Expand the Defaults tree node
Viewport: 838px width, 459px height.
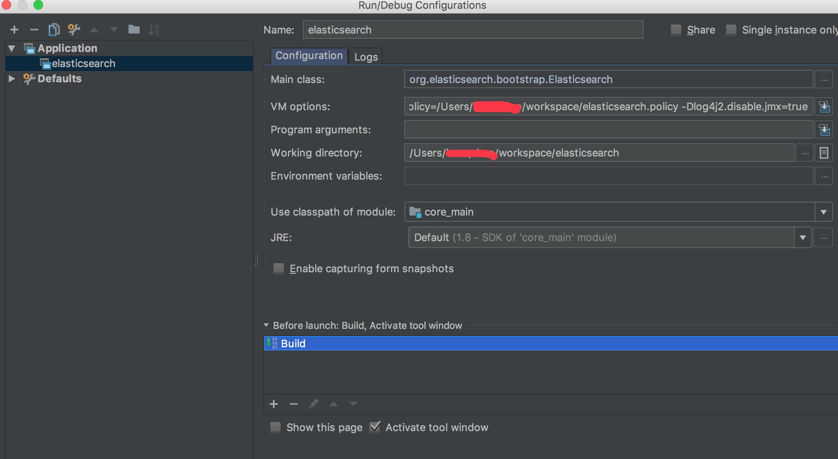point(12,79)
